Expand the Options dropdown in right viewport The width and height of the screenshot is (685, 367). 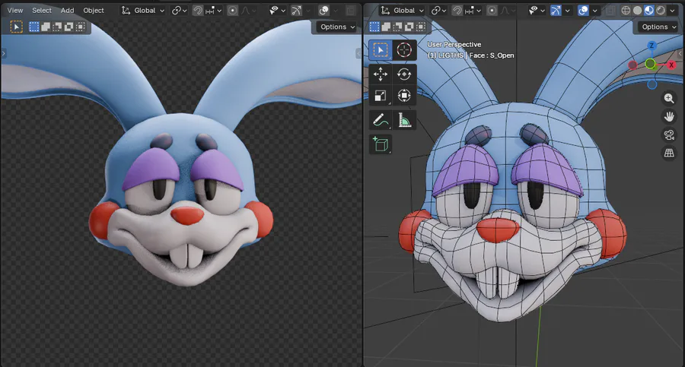click(658, 27)
